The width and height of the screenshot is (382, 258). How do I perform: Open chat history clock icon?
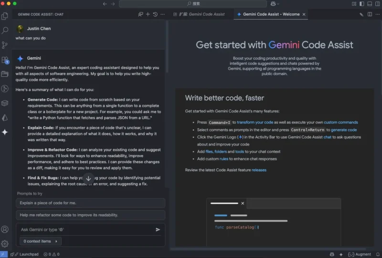click(x=155, y=14)
